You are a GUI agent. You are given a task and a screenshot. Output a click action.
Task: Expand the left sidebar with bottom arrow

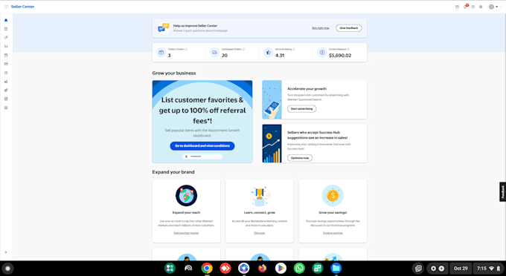pyautogui.click(x=6, y=252)
